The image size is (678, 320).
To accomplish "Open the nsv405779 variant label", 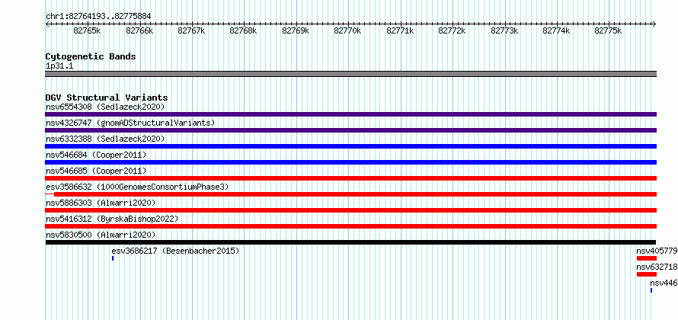I will click(657, 251).
